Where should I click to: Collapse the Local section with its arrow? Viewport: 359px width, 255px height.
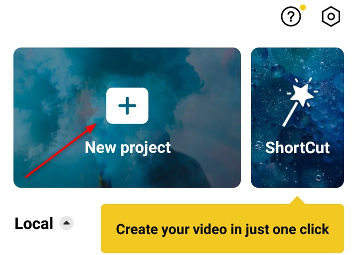66,223
